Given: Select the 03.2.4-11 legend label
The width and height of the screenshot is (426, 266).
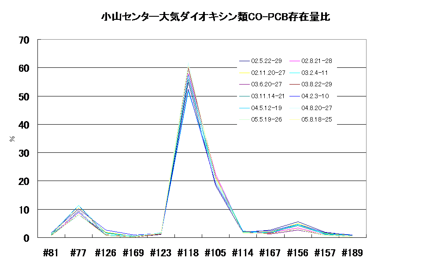Looking at the screenshot, I should 315,72.
